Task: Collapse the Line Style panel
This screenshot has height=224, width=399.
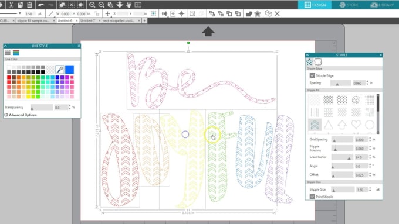Action: 5,46
